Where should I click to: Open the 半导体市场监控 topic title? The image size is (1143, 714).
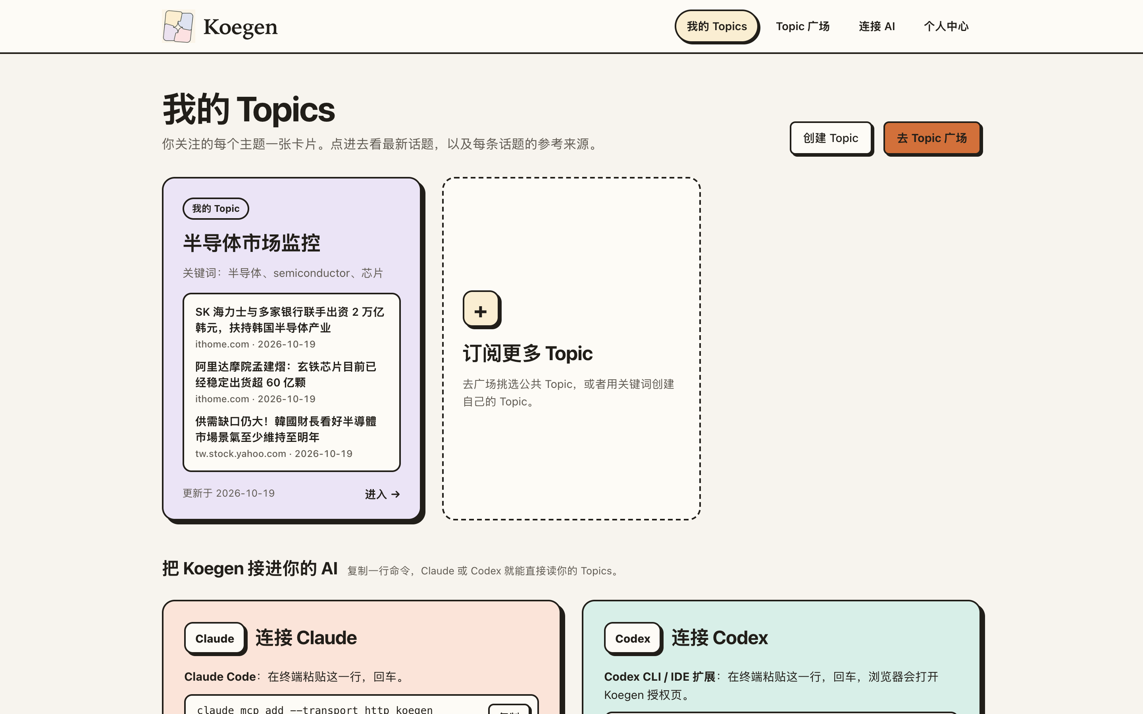click(x=252, y=243)
